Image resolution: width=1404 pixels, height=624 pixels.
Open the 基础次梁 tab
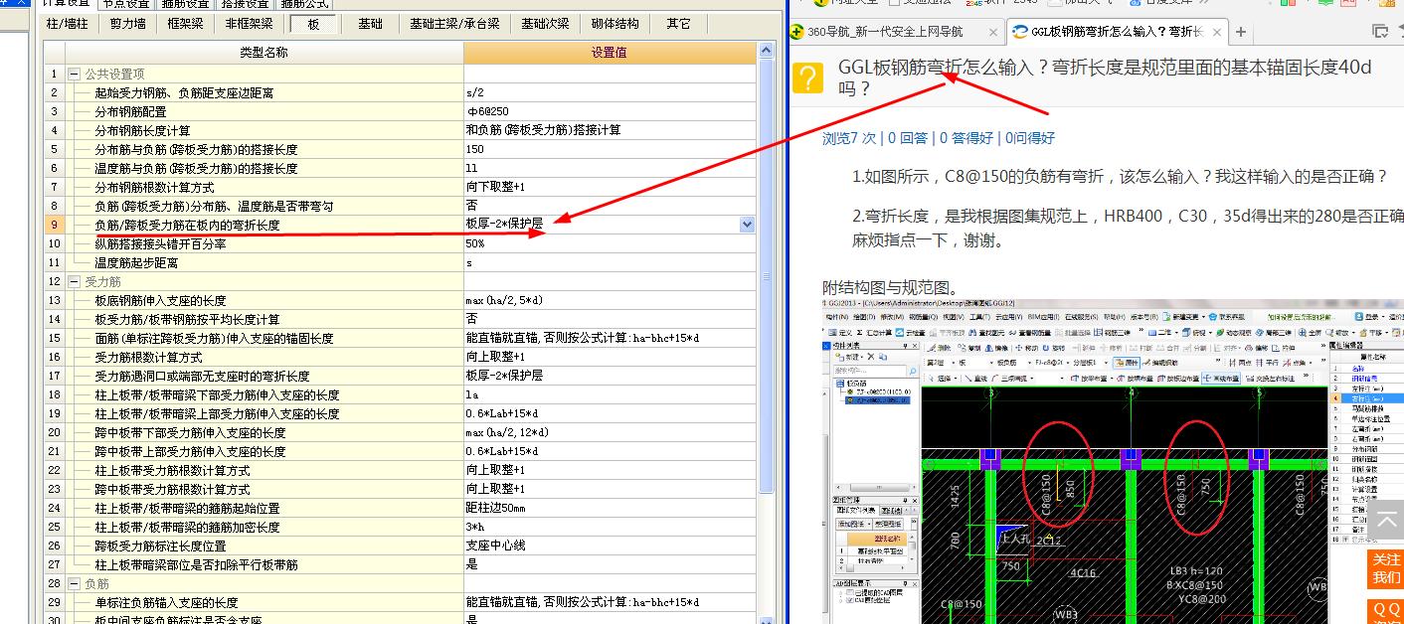point(545,24)
